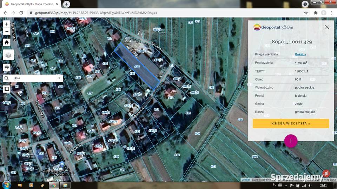Select the Geoportal360.pl browser tab

coord(32,4)
